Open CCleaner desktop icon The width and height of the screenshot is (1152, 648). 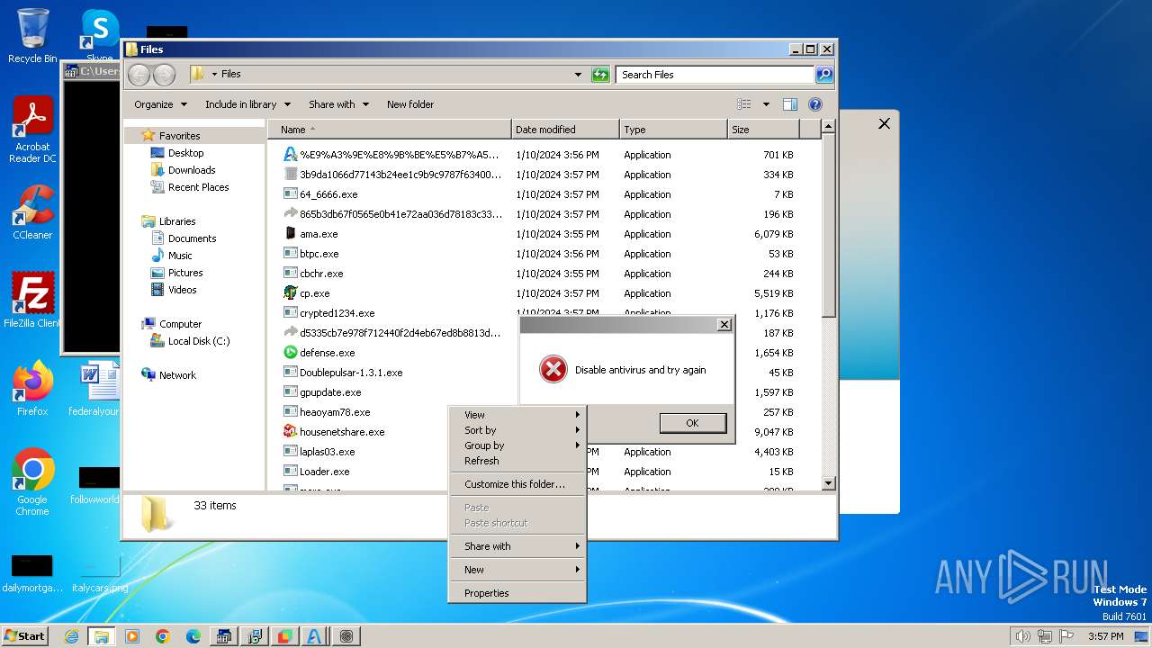[32, 212]
